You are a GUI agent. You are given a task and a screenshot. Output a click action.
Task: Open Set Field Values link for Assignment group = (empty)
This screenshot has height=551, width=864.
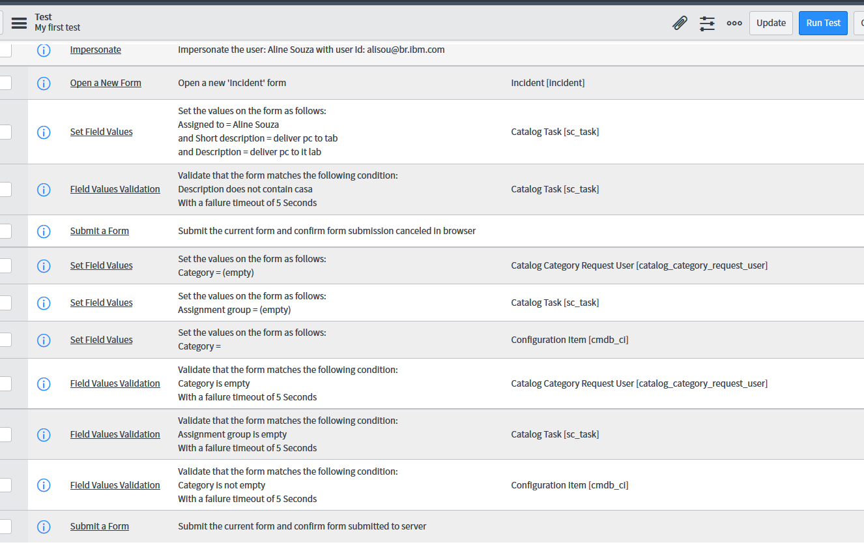(102, 303)
